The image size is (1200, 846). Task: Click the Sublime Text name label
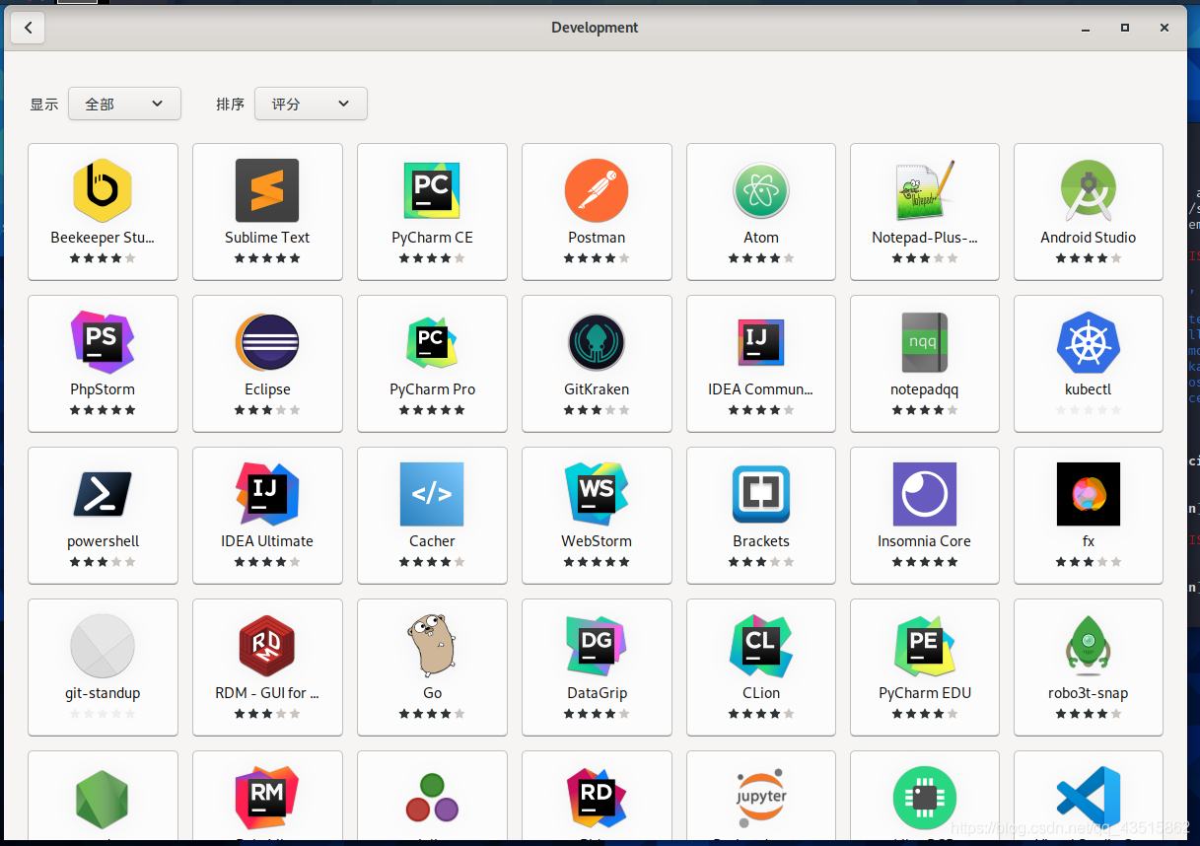click(x=267, y=238)
